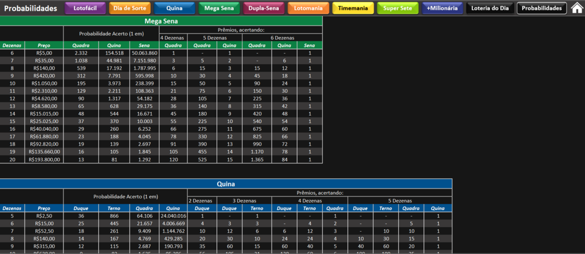Click price cell R$92.820,00
The width and height of the screenshot is (585, 254).
coord(45,144)
